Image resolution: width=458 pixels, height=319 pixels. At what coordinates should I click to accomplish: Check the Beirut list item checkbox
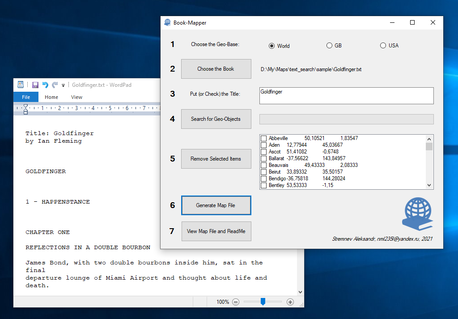(x=263, y=172)
